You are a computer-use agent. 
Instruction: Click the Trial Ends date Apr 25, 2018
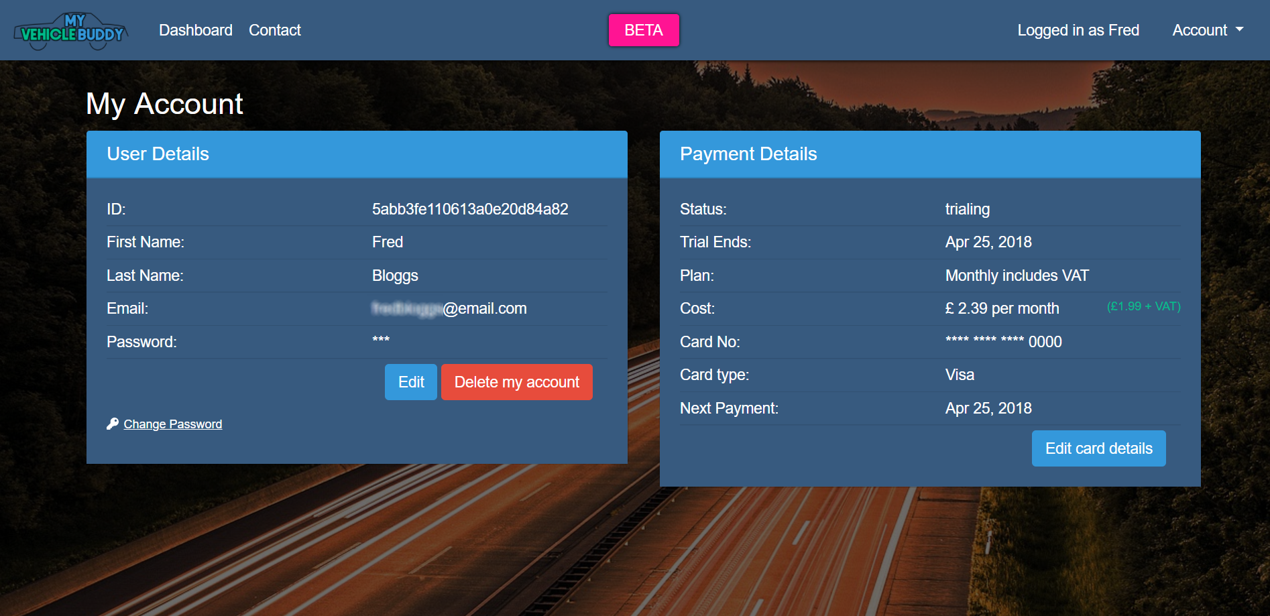coord(988,242)
